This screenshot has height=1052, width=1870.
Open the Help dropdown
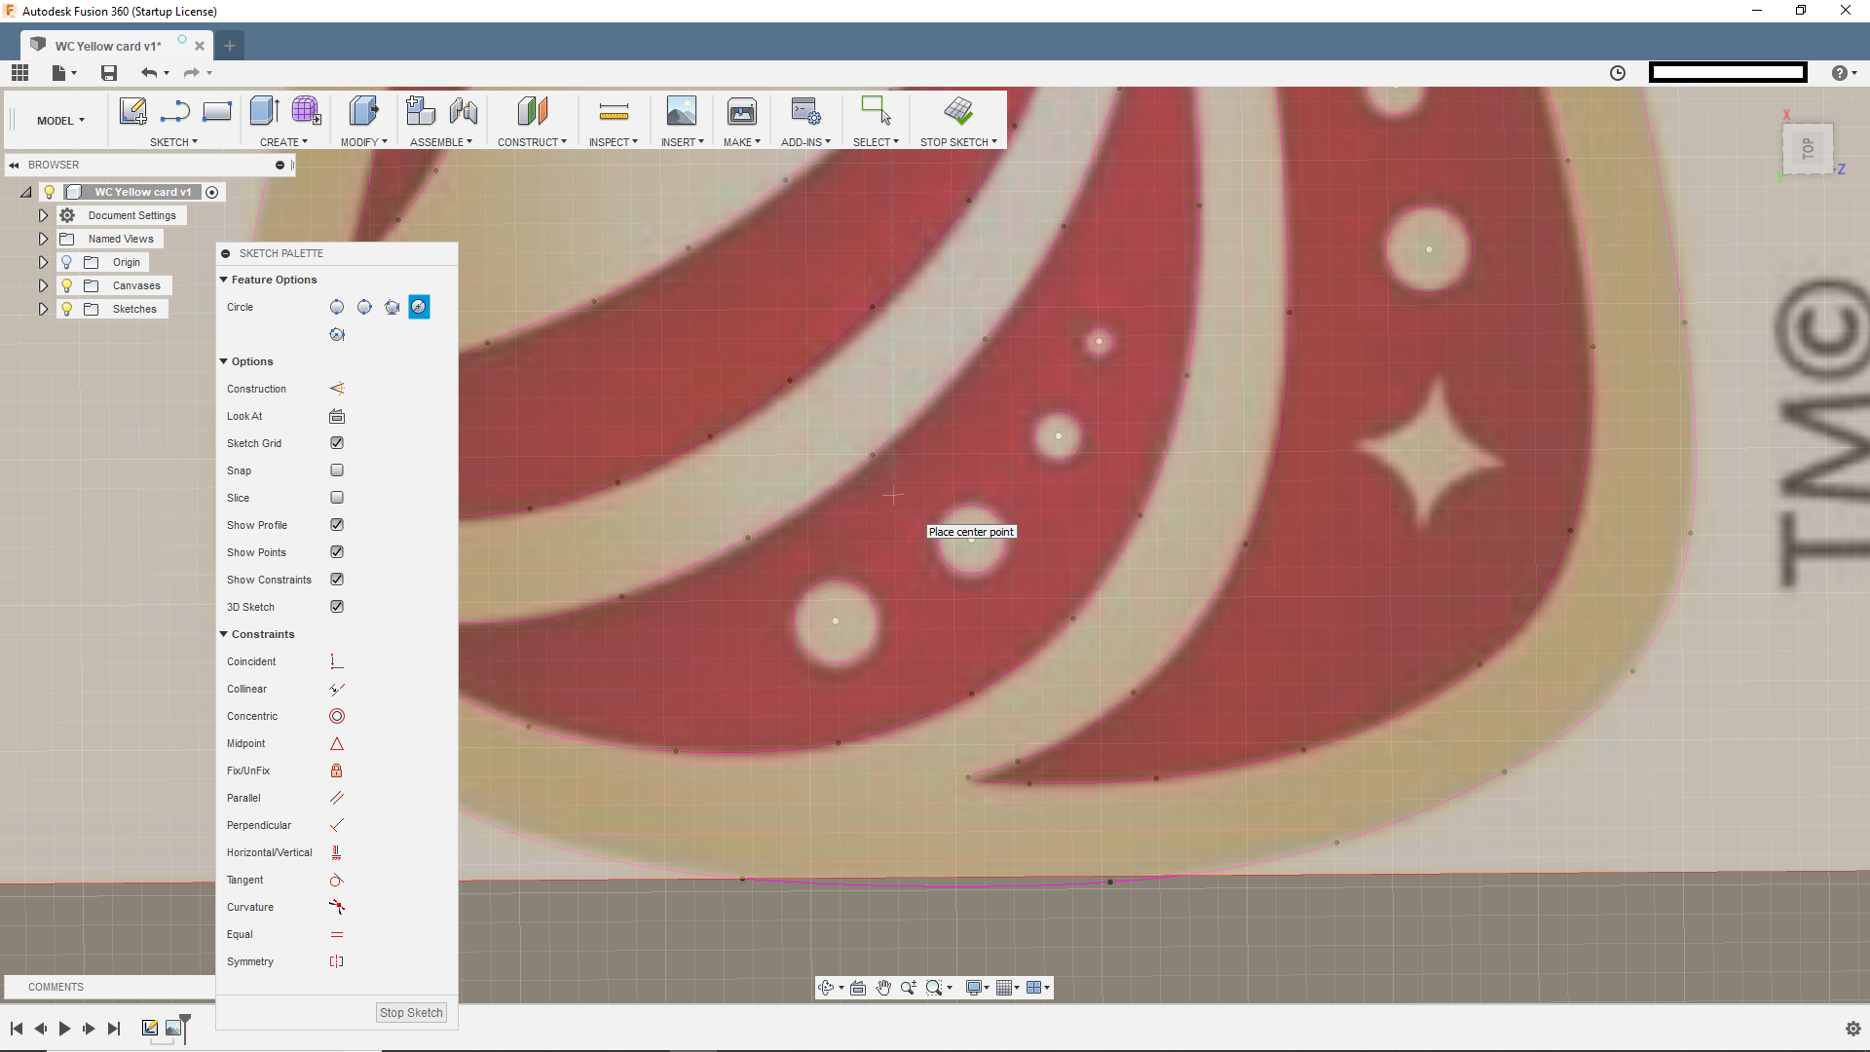1844,73
